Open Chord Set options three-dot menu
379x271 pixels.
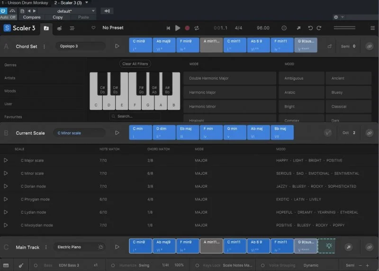point(44,46)
